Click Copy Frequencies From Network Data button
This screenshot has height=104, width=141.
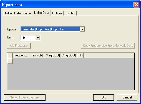point(108,46)
